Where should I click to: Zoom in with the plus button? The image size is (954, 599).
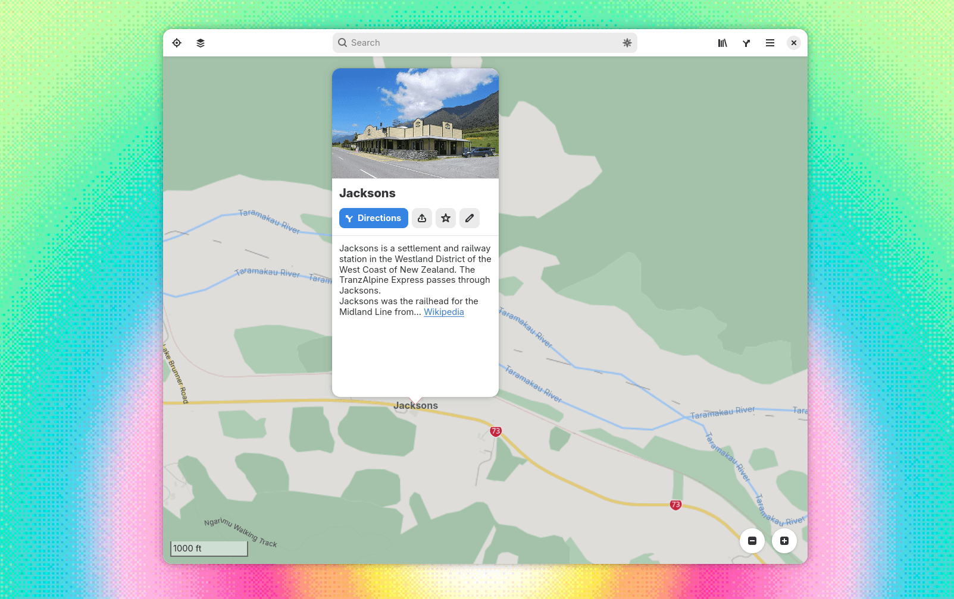point(784,541)
